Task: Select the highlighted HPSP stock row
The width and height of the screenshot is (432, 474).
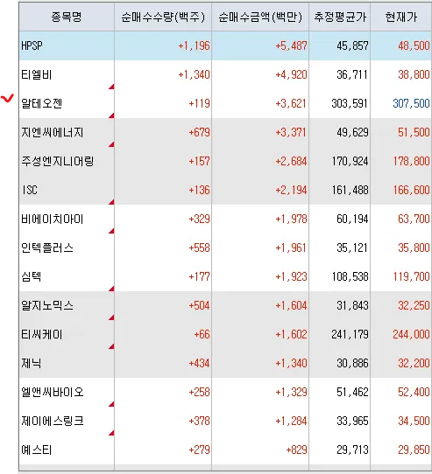Action: (225, 46)
